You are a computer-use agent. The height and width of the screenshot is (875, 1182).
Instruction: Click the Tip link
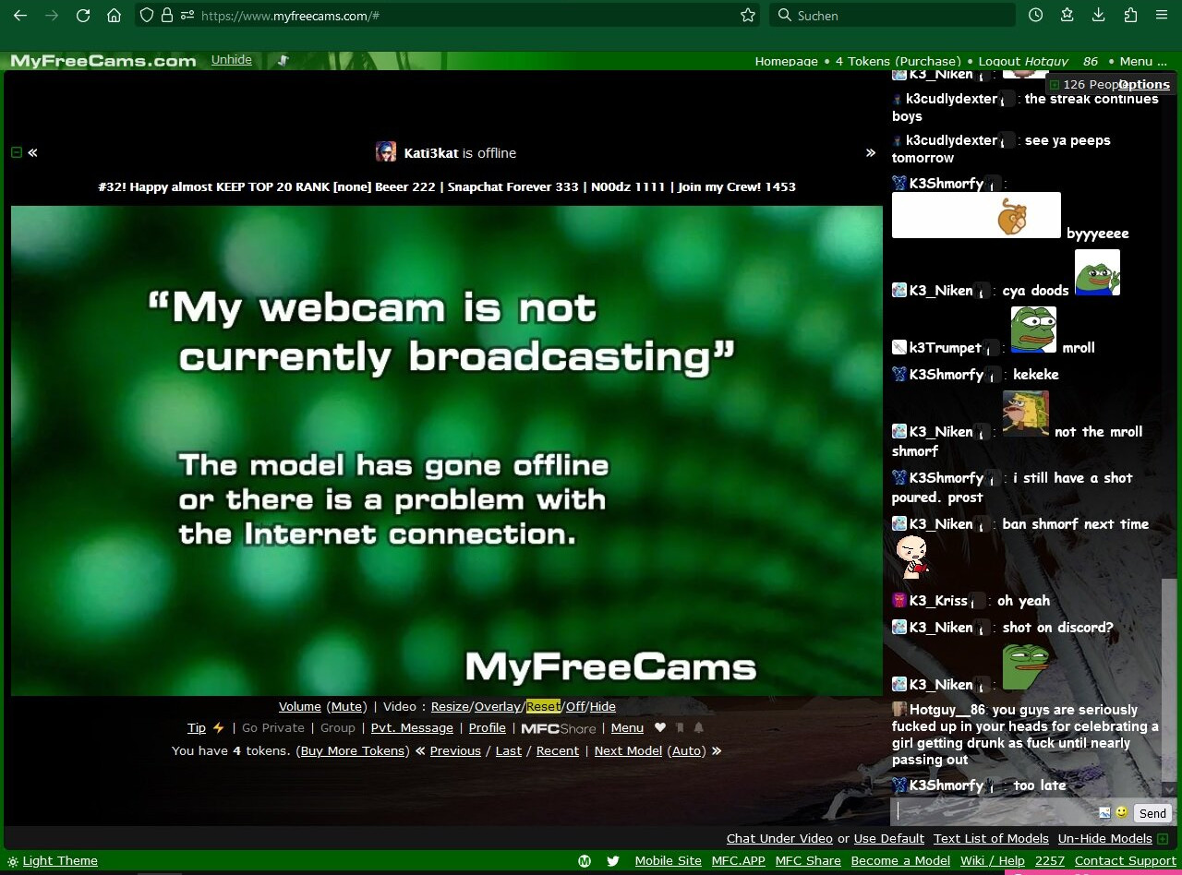(x=197, y=728)
